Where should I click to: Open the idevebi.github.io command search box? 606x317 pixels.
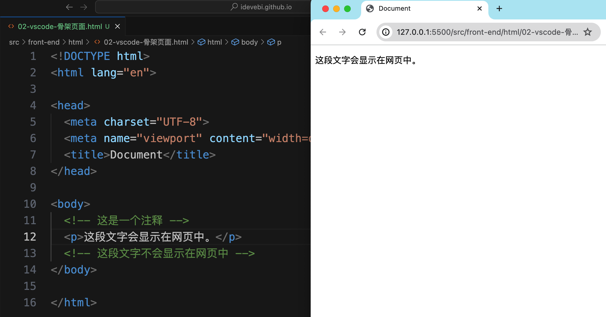point(203,7)
